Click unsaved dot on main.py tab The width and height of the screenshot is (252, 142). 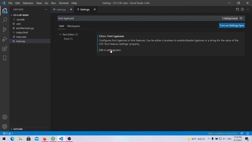[71, 9]
